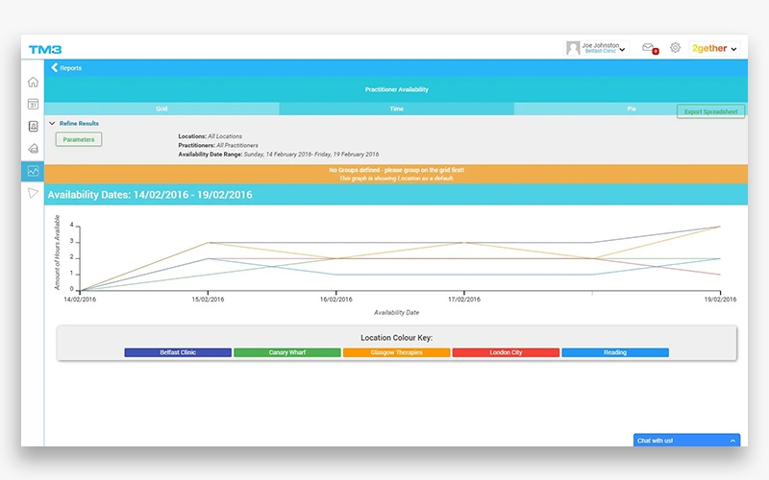Collapse the Refine Results section

pos(52,124)
